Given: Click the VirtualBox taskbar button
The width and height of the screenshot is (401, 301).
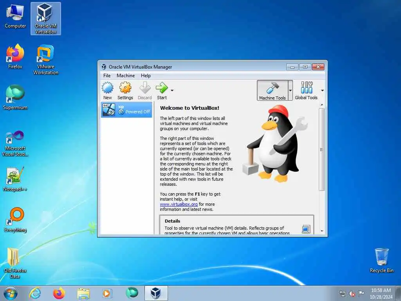Looking at the screenshot, I should click(x=156, y=293).
